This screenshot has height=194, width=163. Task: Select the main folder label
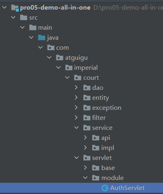45,28
